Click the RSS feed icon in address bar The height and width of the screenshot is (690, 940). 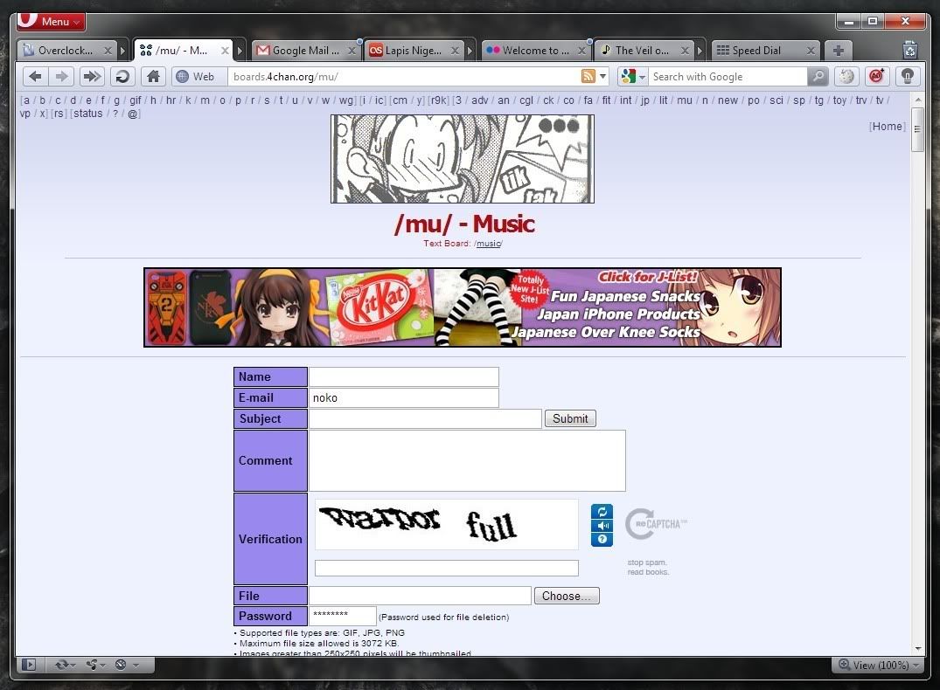(x=588, y=77)
